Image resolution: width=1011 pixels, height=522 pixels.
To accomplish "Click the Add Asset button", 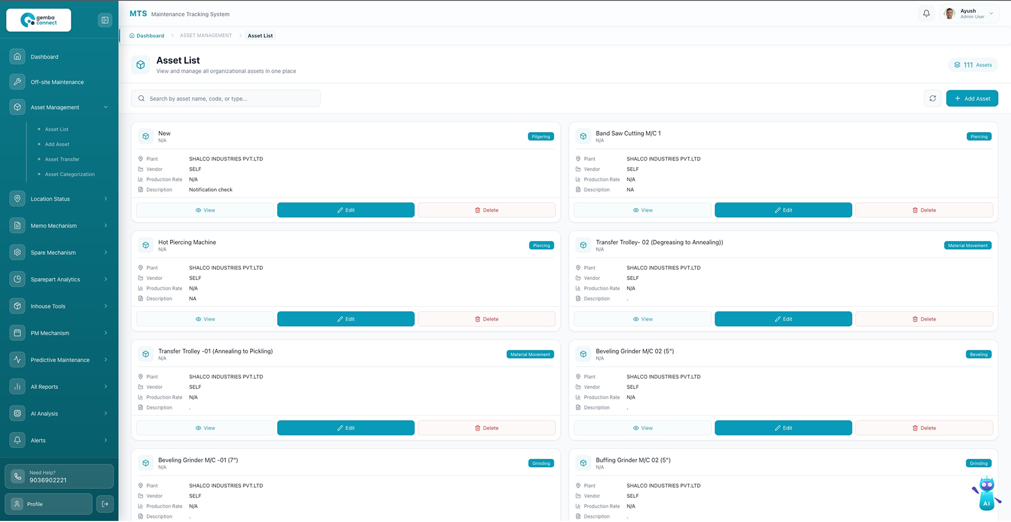I will 972,98.
